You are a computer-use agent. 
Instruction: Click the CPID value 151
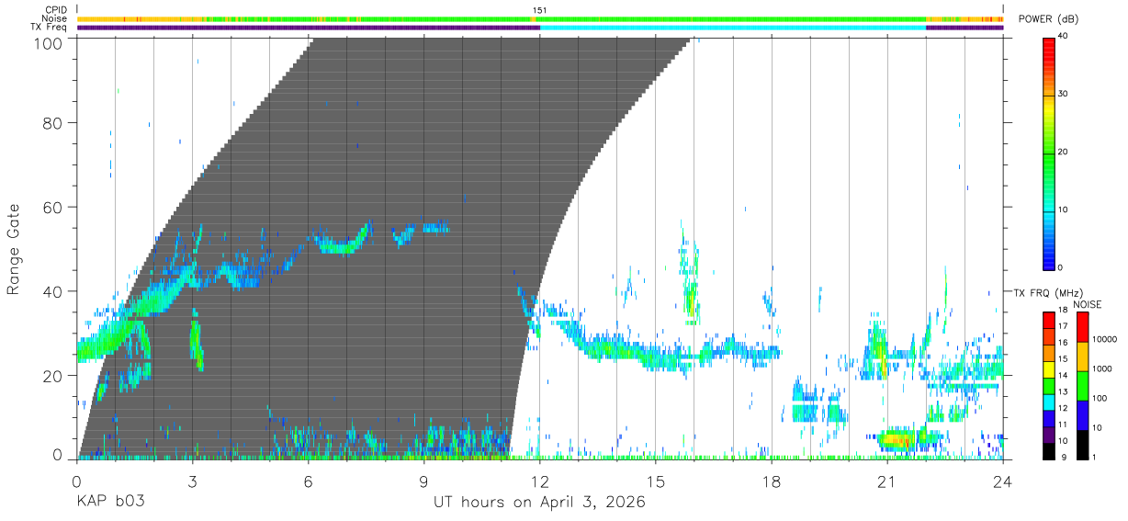pyautogui.click(x=540, y=10)
